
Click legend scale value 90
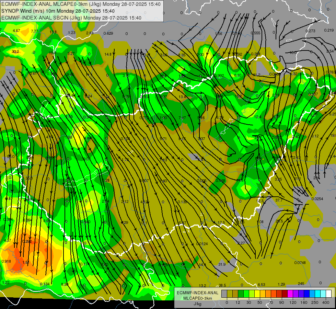coord(281,302)
